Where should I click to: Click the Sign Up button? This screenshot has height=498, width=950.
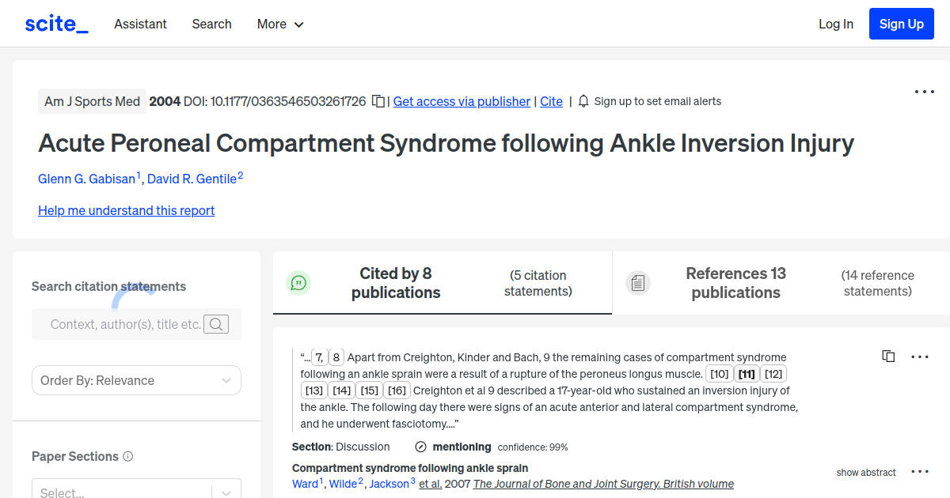click(901, 24)
